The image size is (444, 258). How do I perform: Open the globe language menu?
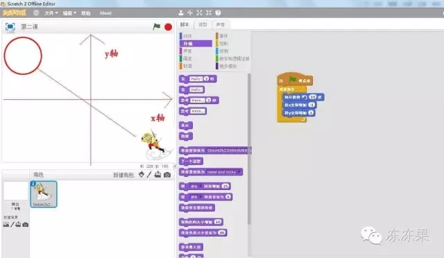point(36,12)
